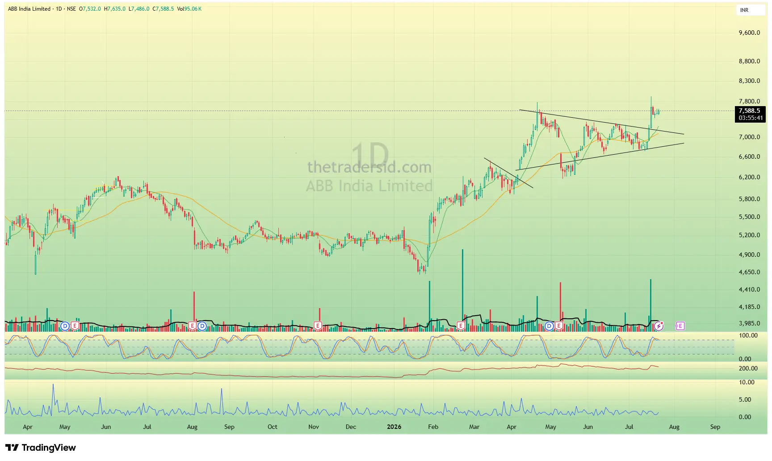Show the November earnings marker details
772x461 pixels.
click(x=318, y=326)
